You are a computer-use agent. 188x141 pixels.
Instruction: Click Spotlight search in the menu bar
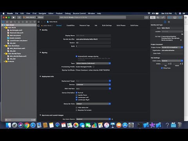(x=175, y=13)
